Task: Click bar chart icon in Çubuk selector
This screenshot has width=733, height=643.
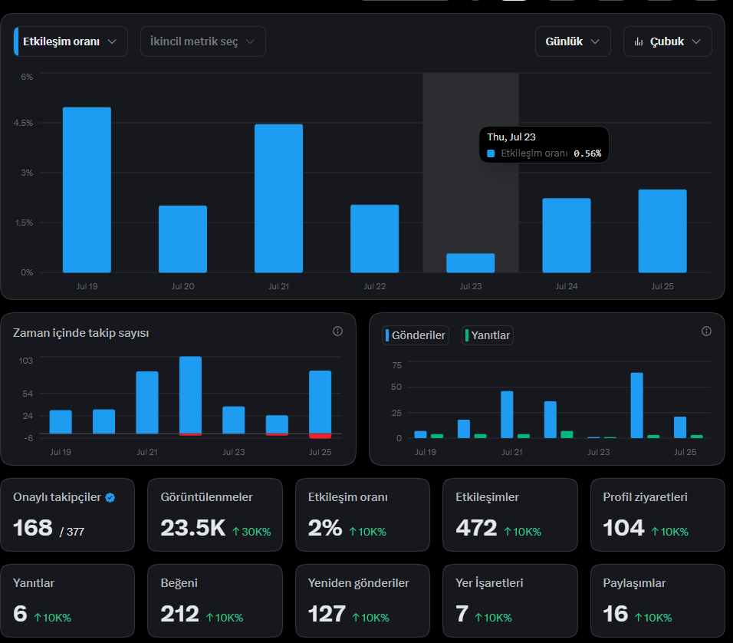Action: pyautogui.click(x=639, y=41)
